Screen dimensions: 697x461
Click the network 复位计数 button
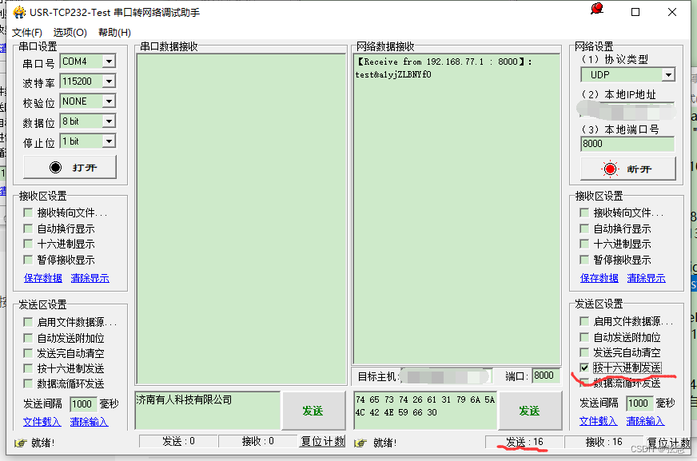click(x=668, y=442)
